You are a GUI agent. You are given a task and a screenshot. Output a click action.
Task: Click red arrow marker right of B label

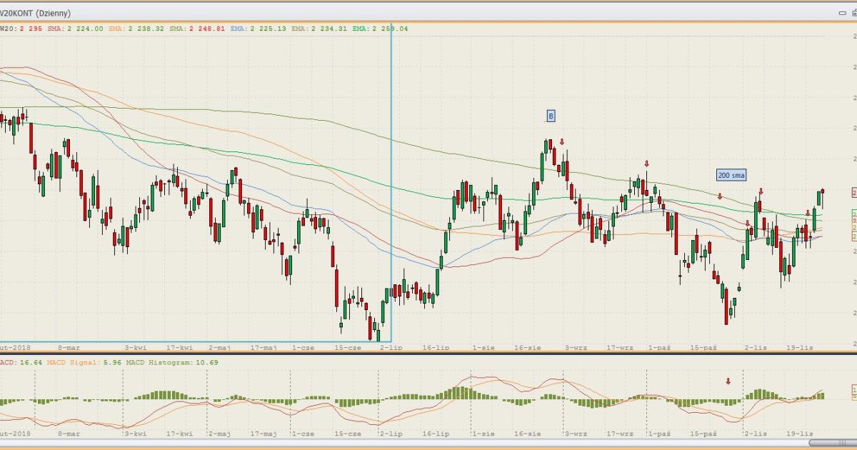point(563,142)
